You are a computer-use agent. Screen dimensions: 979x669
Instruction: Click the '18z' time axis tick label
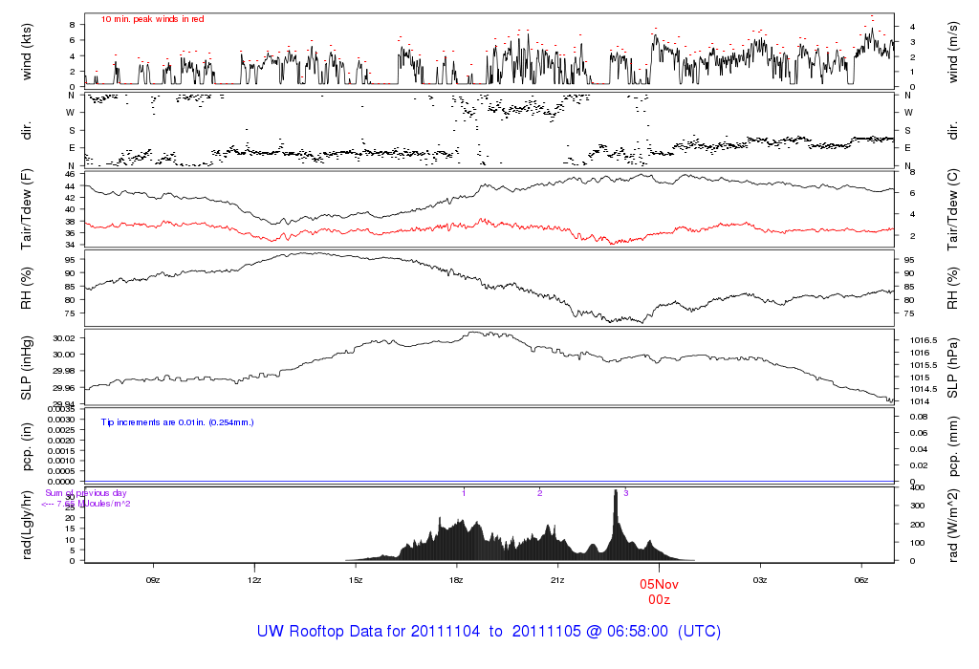(x=457, y=579)
